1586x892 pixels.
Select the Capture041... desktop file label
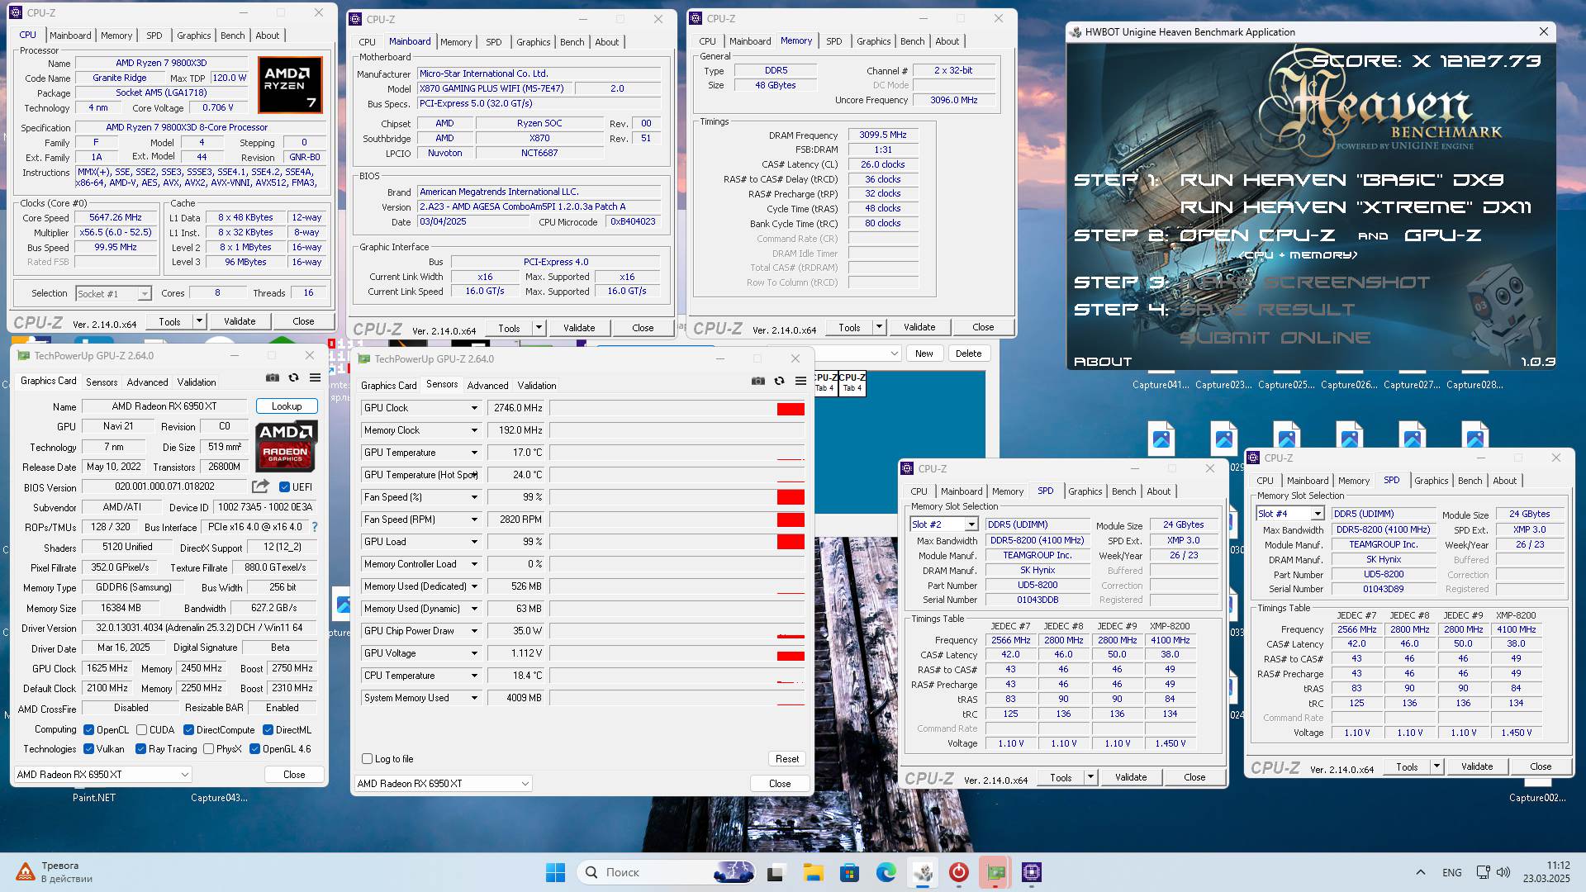[1161, 385]
